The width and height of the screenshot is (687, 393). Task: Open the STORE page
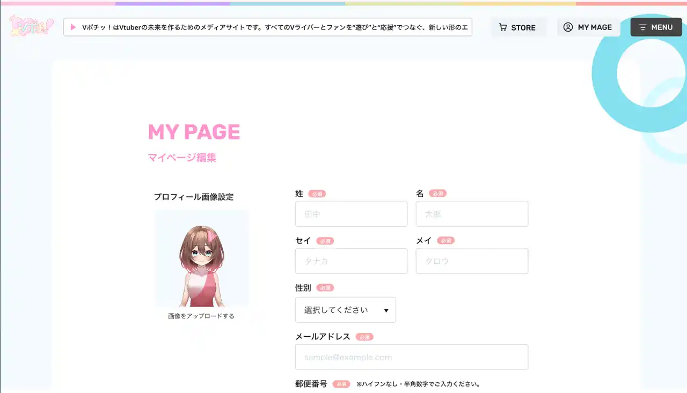click(x=518, y=27)
